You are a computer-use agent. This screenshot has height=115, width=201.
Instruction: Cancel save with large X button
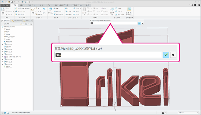point(173,55)
